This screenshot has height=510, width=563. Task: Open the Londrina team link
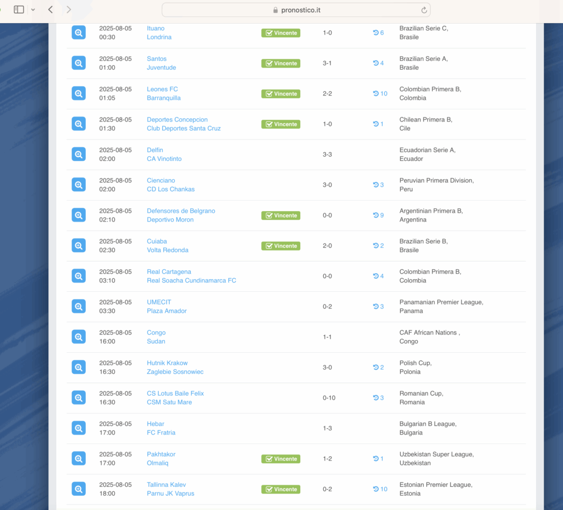point(159,37)
